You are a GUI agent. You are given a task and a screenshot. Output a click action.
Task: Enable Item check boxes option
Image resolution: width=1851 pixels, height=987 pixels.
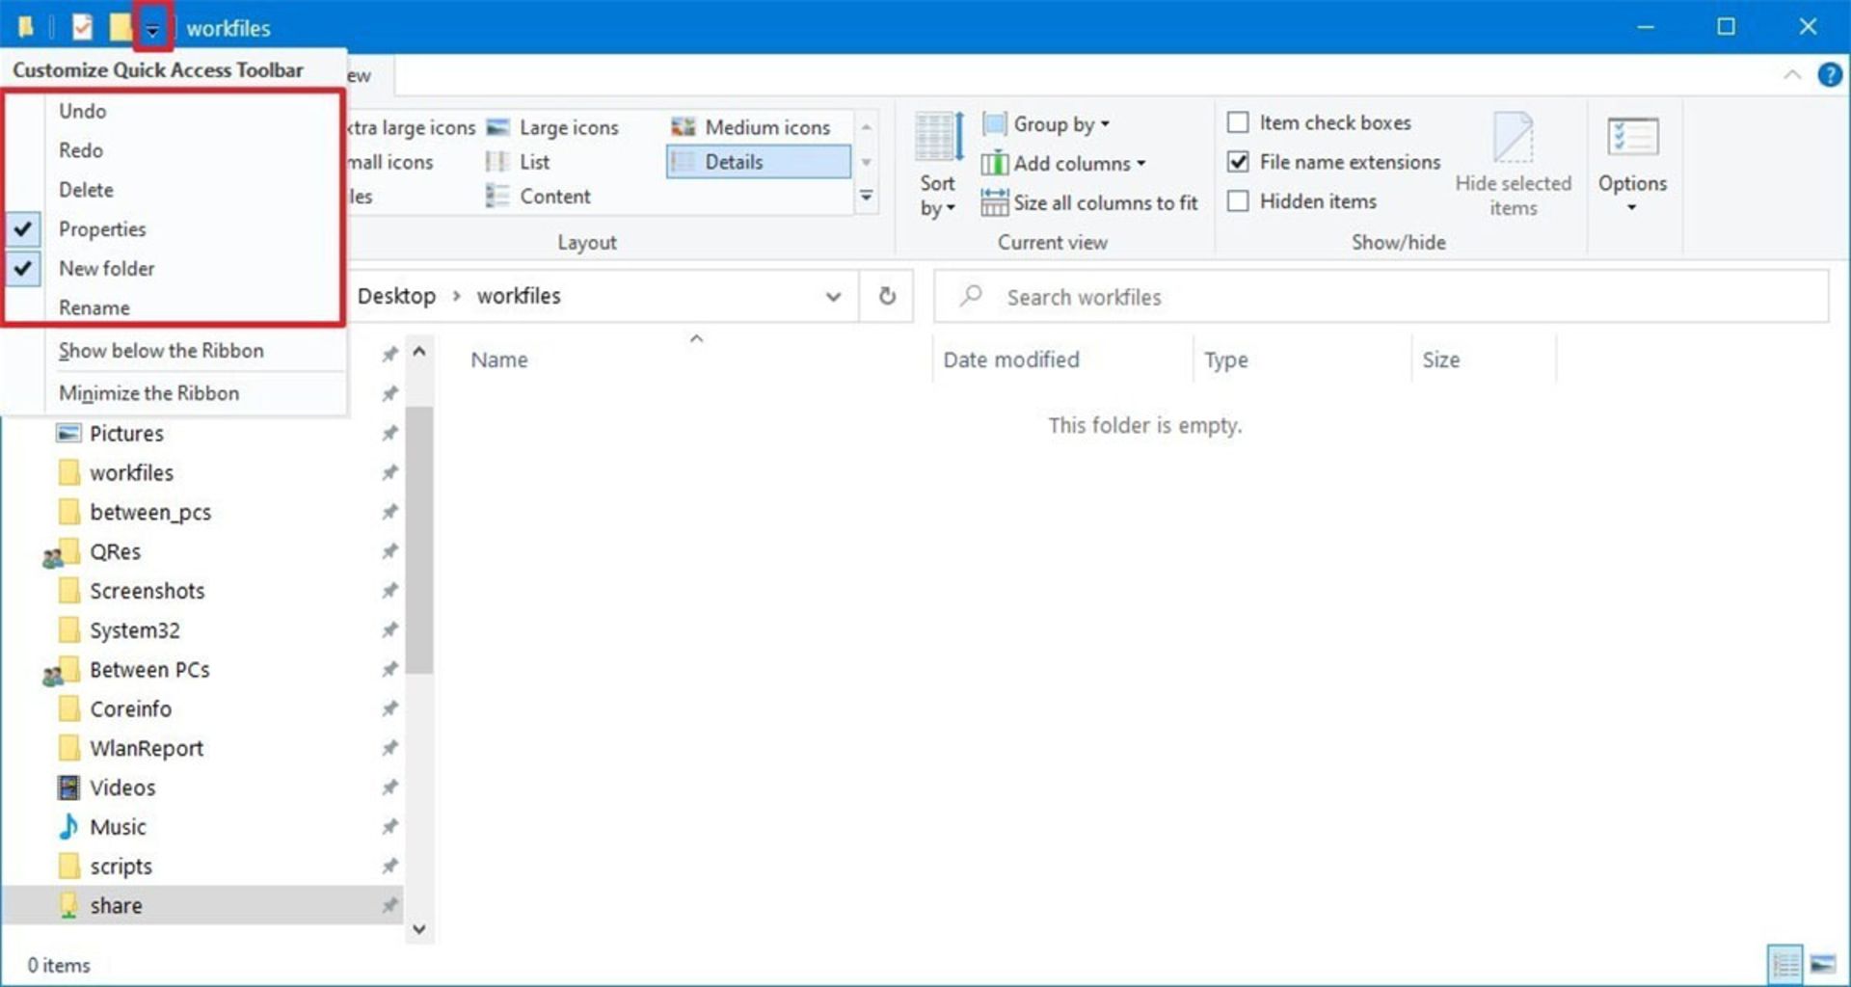tap(1238, 122)
